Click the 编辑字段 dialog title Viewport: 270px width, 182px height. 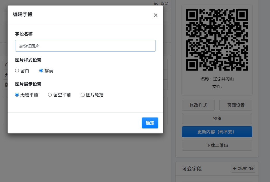coord(23,14)
